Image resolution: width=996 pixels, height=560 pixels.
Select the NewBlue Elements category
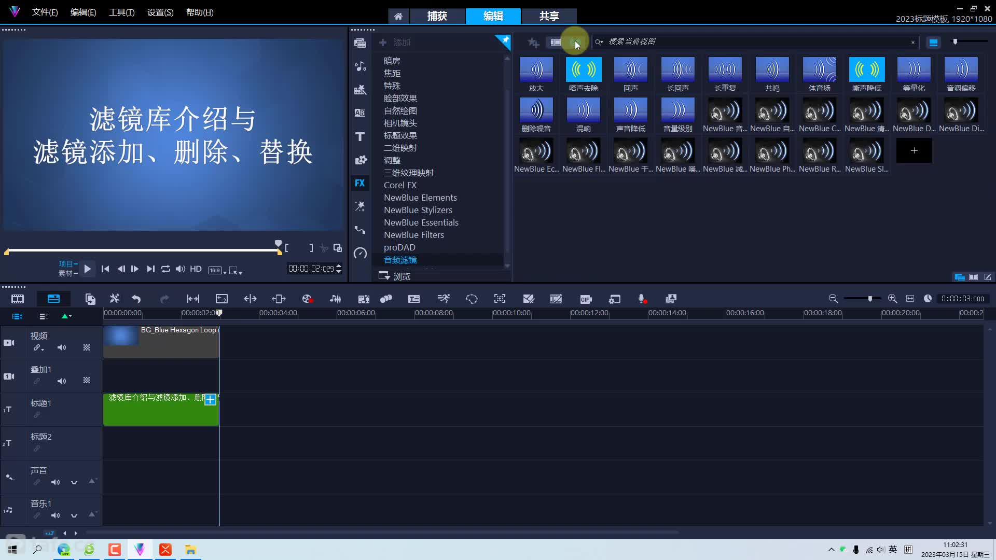(420, 198)
